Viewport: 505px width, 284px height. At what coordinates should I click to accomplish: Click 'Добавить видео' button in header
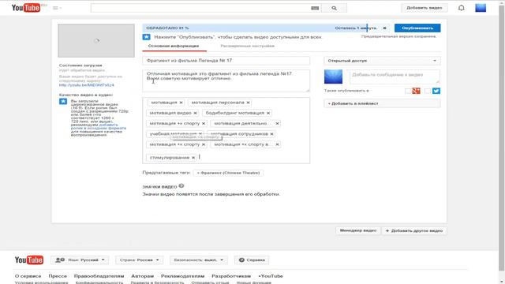click(425, 8)
